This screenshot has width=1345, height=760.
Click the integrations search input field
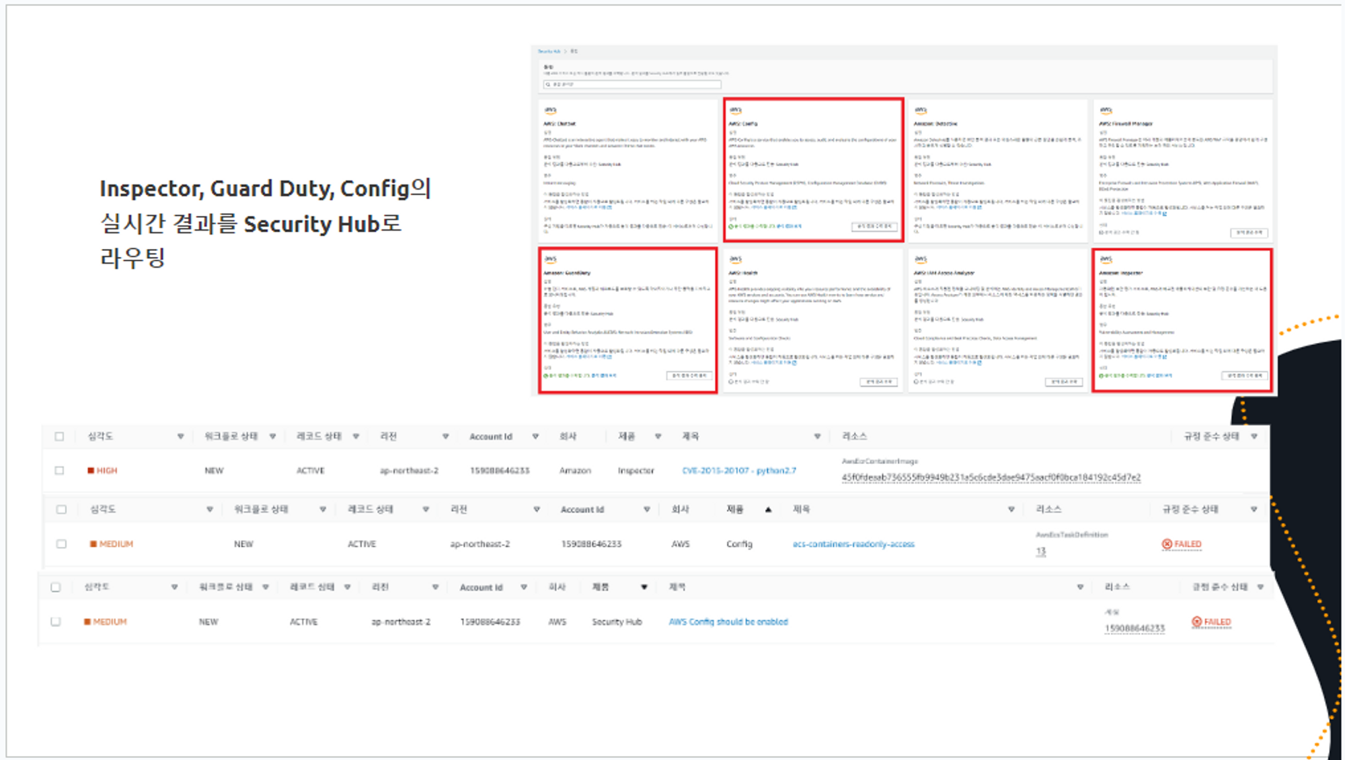pyautogui.click(x=632, y=85)
